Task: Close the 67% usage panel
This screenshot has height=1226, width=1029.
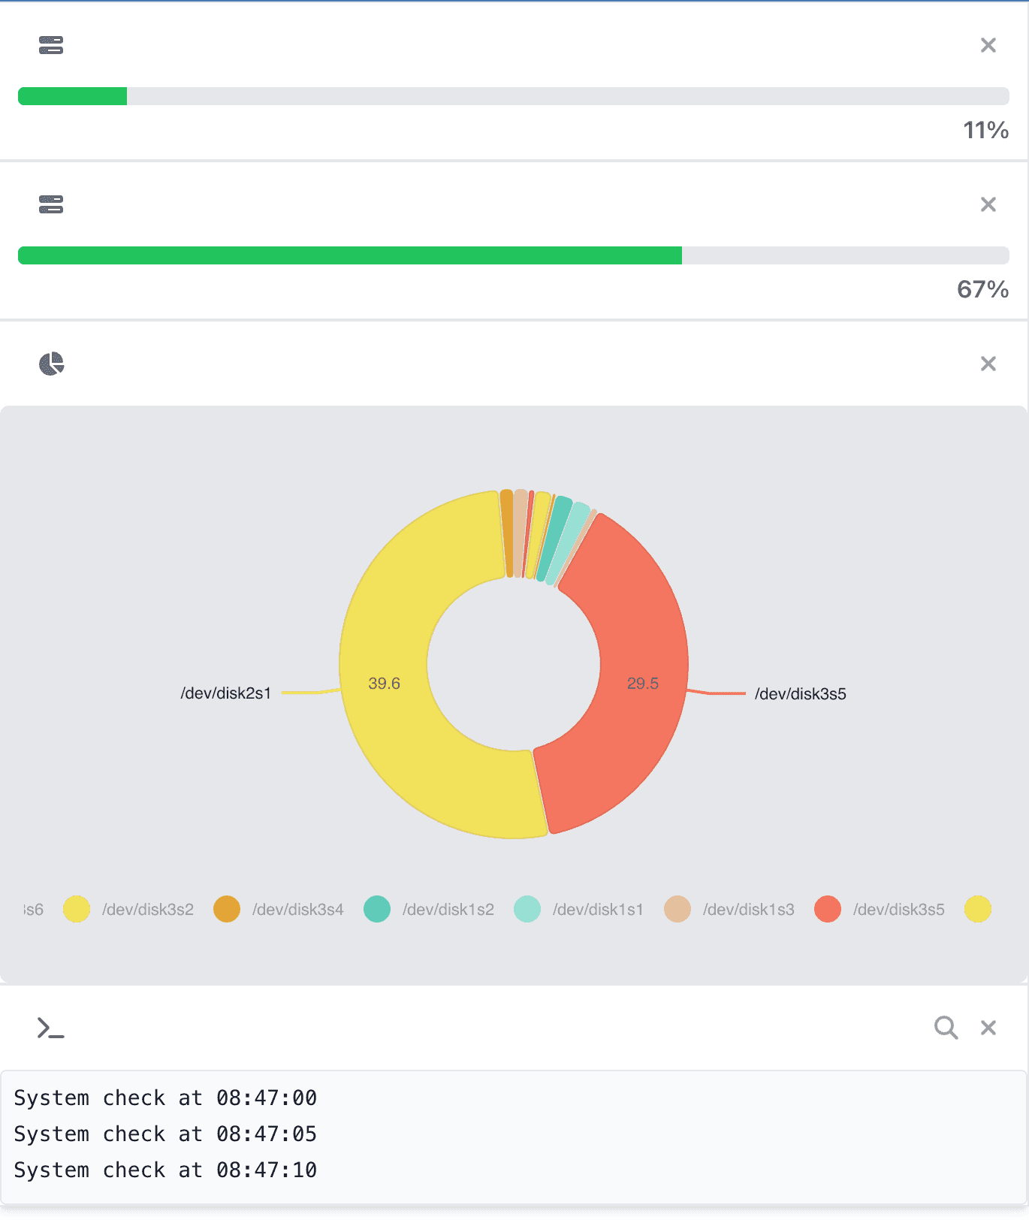Action: click(988, 204)
